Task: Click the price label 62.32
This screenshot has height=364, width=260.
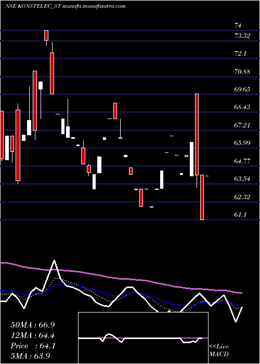Action: [242, 197]
